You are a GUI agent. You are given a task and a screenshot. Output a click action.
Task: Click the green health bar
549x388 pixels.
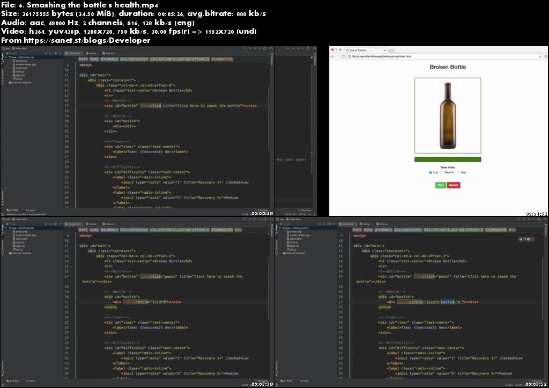coord(448,159)
